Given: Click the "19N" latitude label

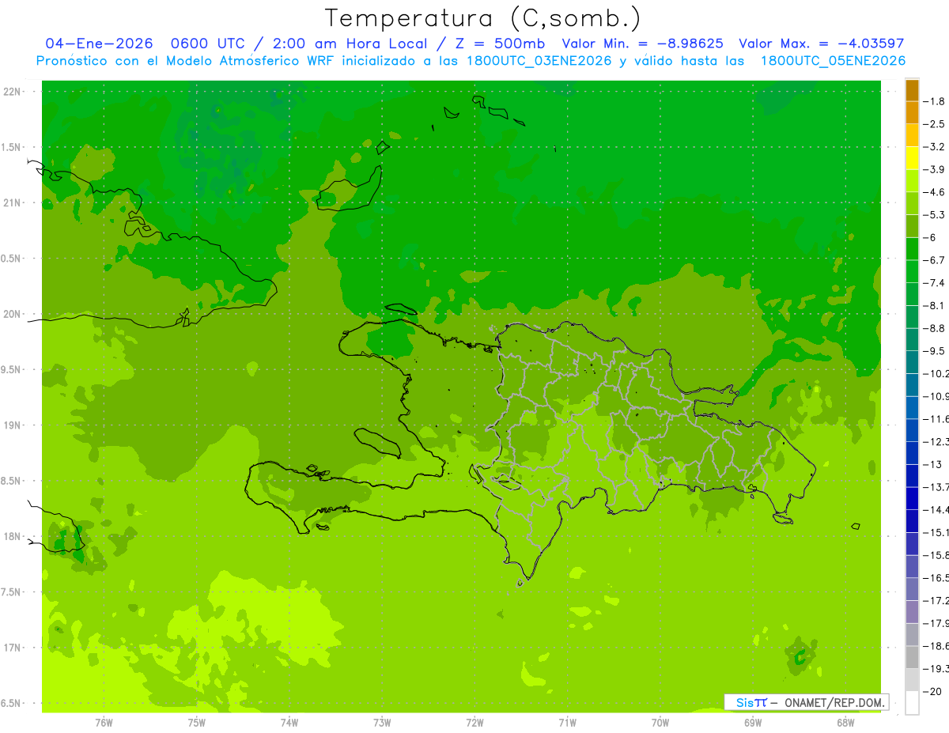Looking at the screenshot, I should [x=13, y=425].
